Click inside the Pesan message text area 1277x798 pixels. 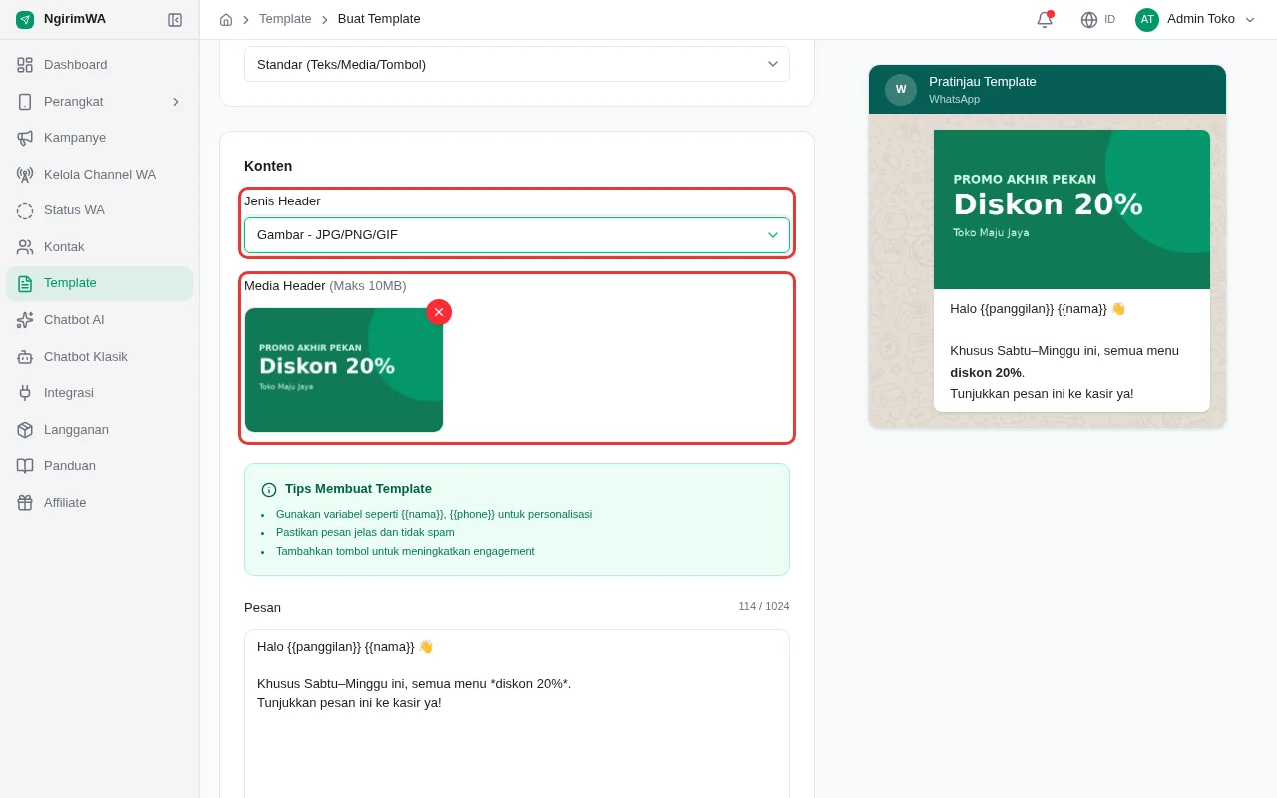pos(517,713)
